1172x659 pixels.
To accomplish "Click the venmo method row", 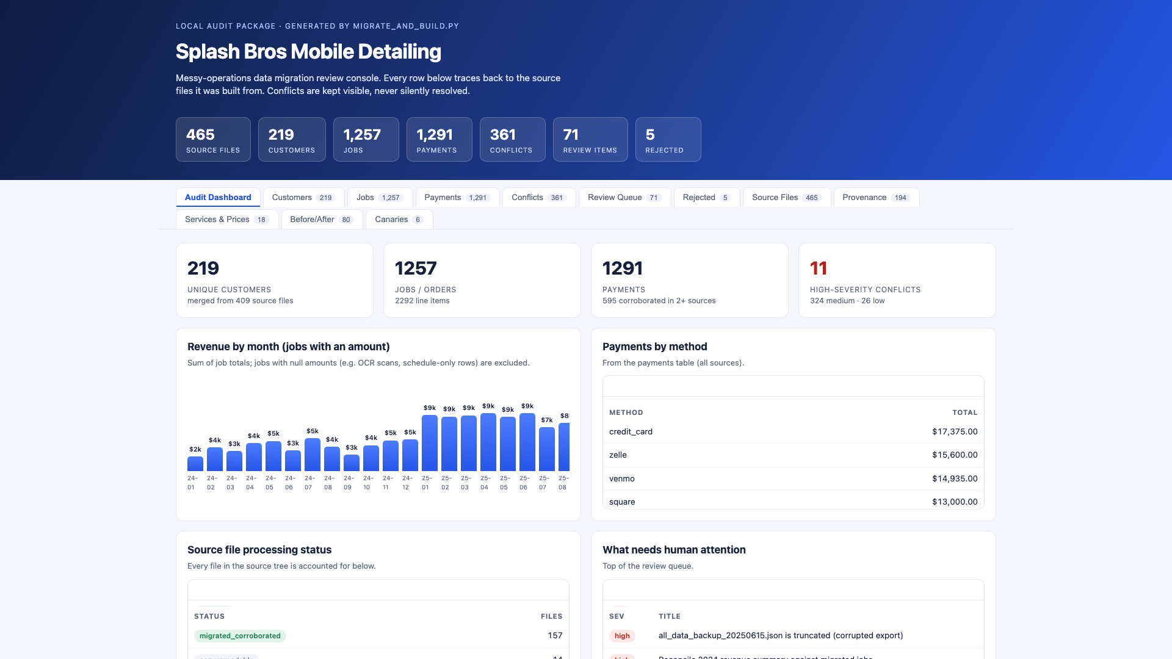I will point(794,479).
